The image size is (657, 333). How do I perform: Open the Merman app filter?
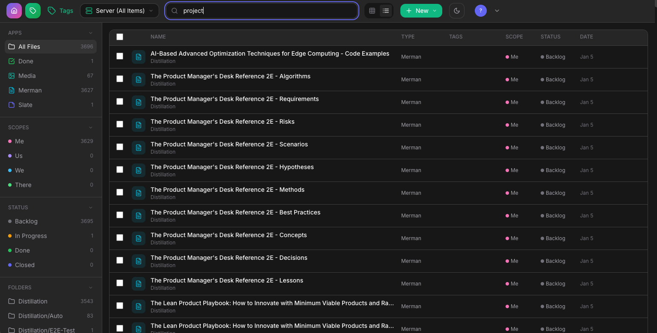[x=30, y=90]
